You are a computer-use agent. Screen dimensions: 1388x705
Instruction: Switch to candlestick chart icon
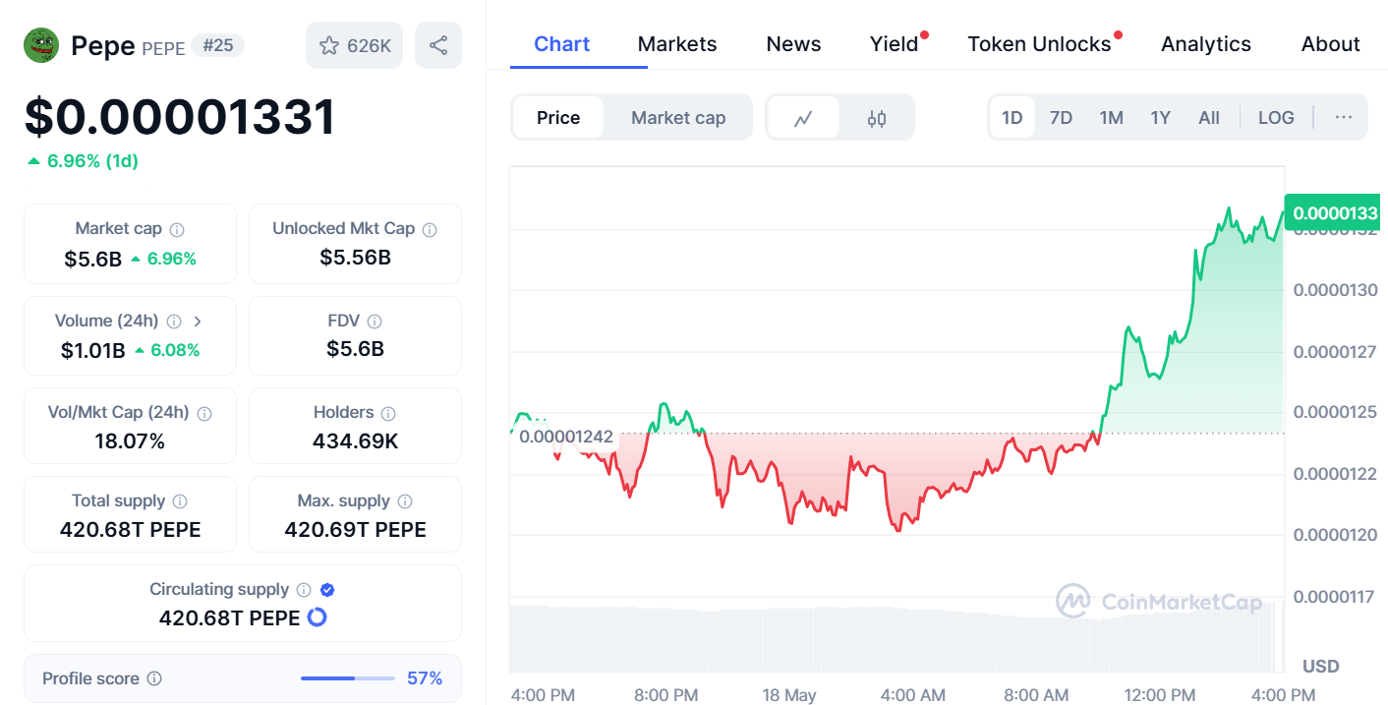coord(877,118)
